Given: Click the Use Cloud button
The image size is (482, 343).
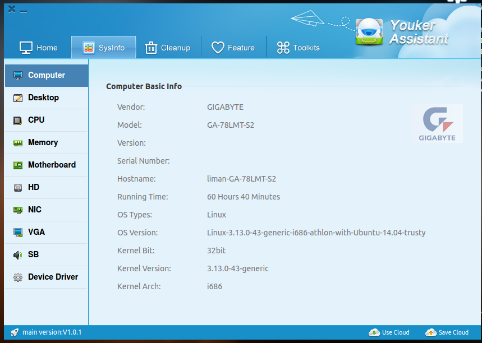Looking at the screenshot, I should [x=389, y=332].
